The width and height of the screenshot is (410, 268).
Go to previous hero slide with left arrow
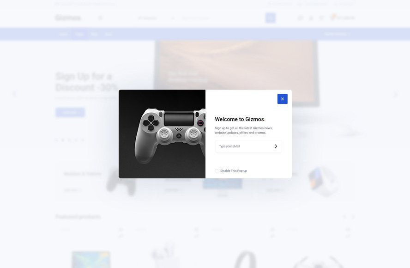14,94
